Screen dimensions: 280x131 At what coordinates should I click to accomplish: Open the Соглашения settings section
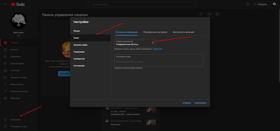click(90, 66)
